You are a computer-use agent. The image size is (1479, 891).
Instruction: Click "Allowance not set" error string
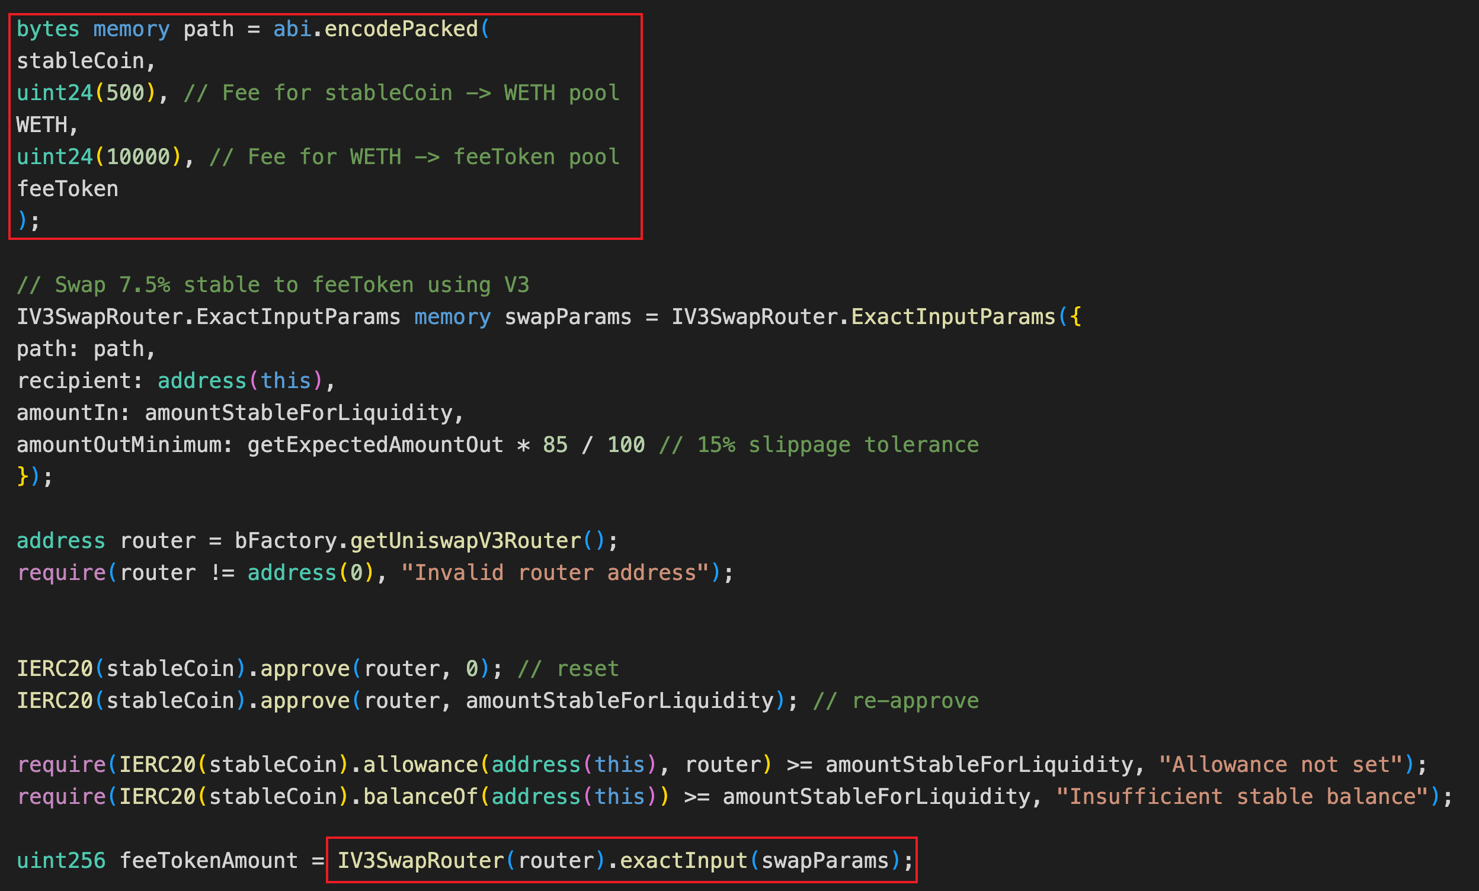pyautogui.click(x=1280, y=765)
